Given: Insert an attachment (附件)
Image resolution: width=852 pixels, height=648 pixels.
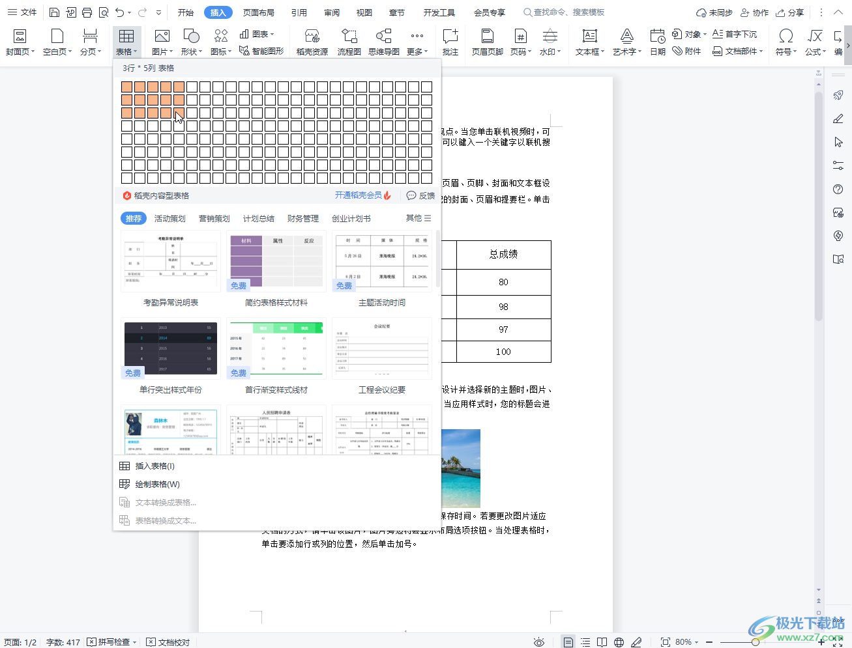Looking at the screenshot, I should coord(687,51).
